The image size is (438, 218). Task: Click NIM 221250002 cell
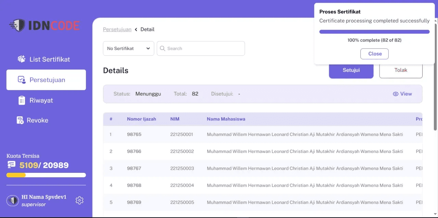182,151
